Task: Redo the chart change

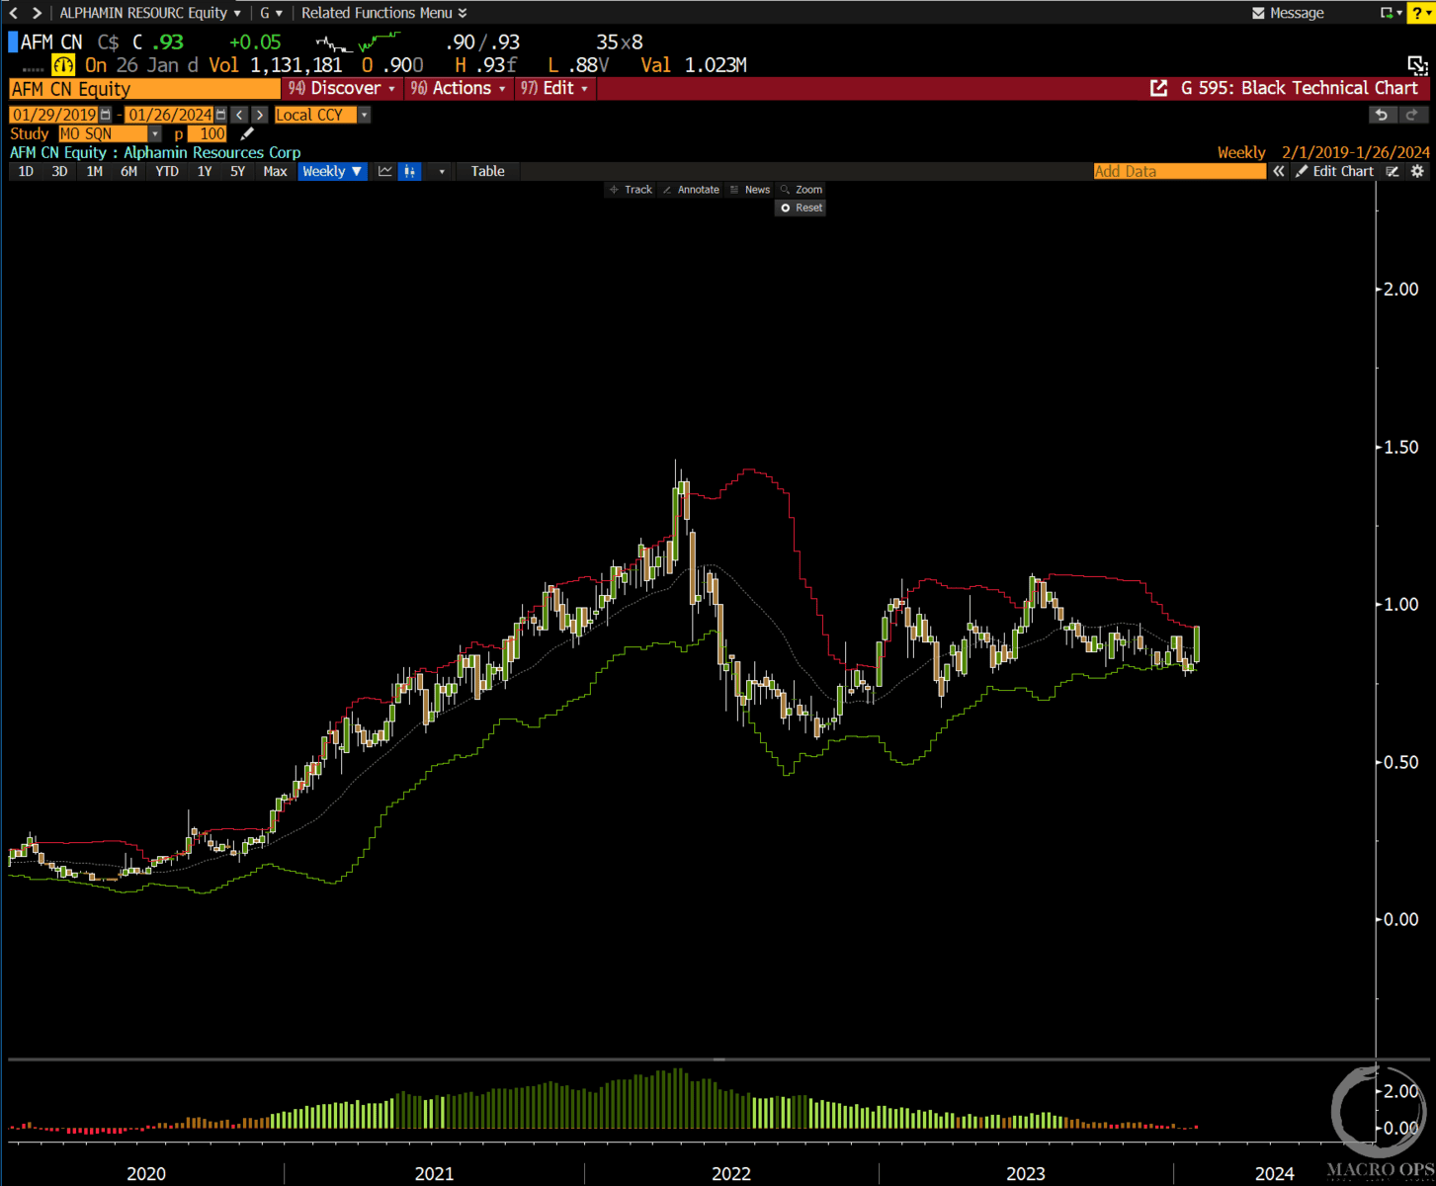Action: pos(1412,115)
